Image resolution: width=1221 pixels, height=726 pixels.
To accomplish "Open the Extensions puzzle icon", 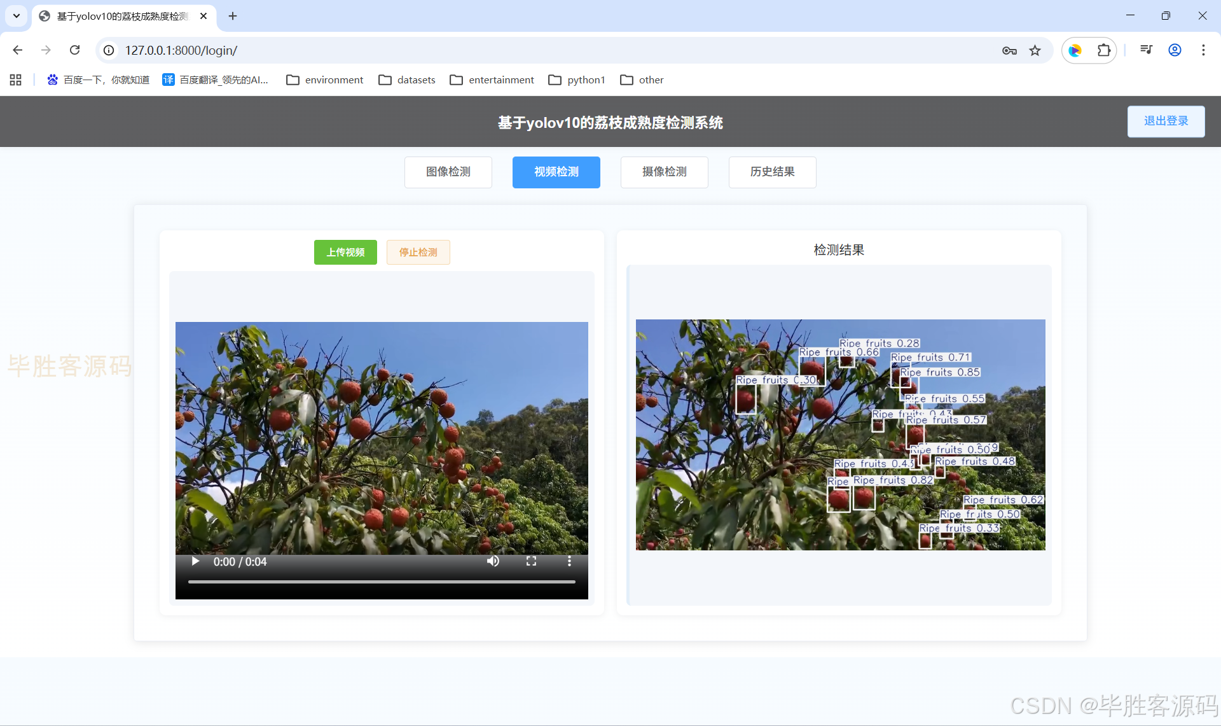I will point(1104,50).
